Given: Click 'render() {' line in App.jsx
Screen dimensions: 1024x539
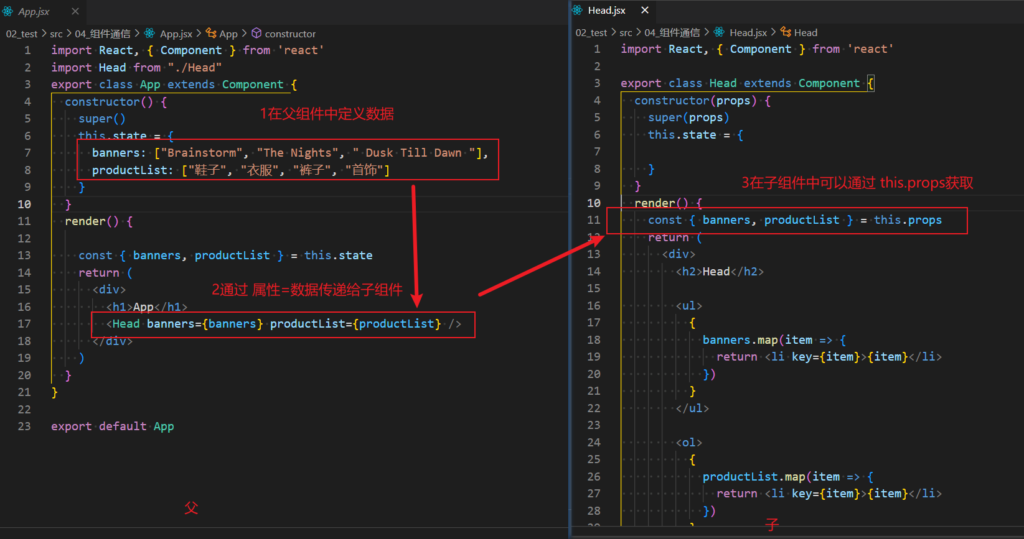Looking at the screenshot, I should point(99,221).
